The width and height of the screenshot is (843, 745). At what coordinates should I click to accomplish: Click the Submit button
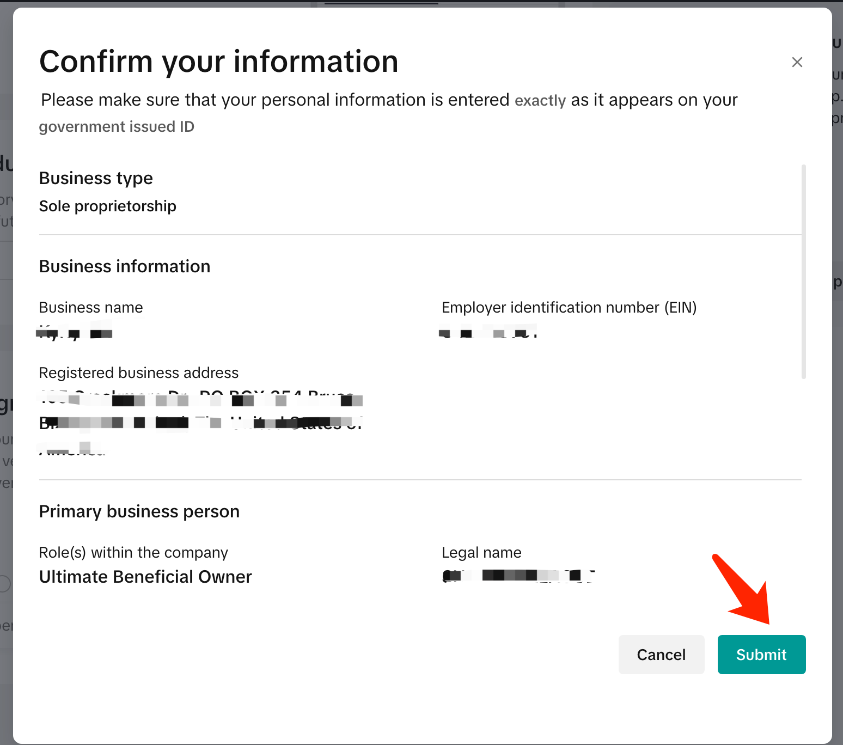pos(761,654)
